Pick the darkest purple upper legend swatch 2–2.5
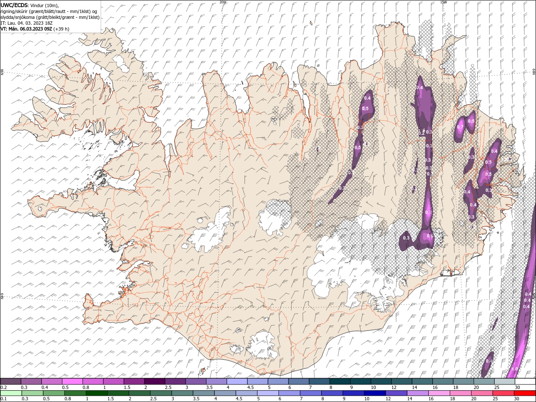 155,381
